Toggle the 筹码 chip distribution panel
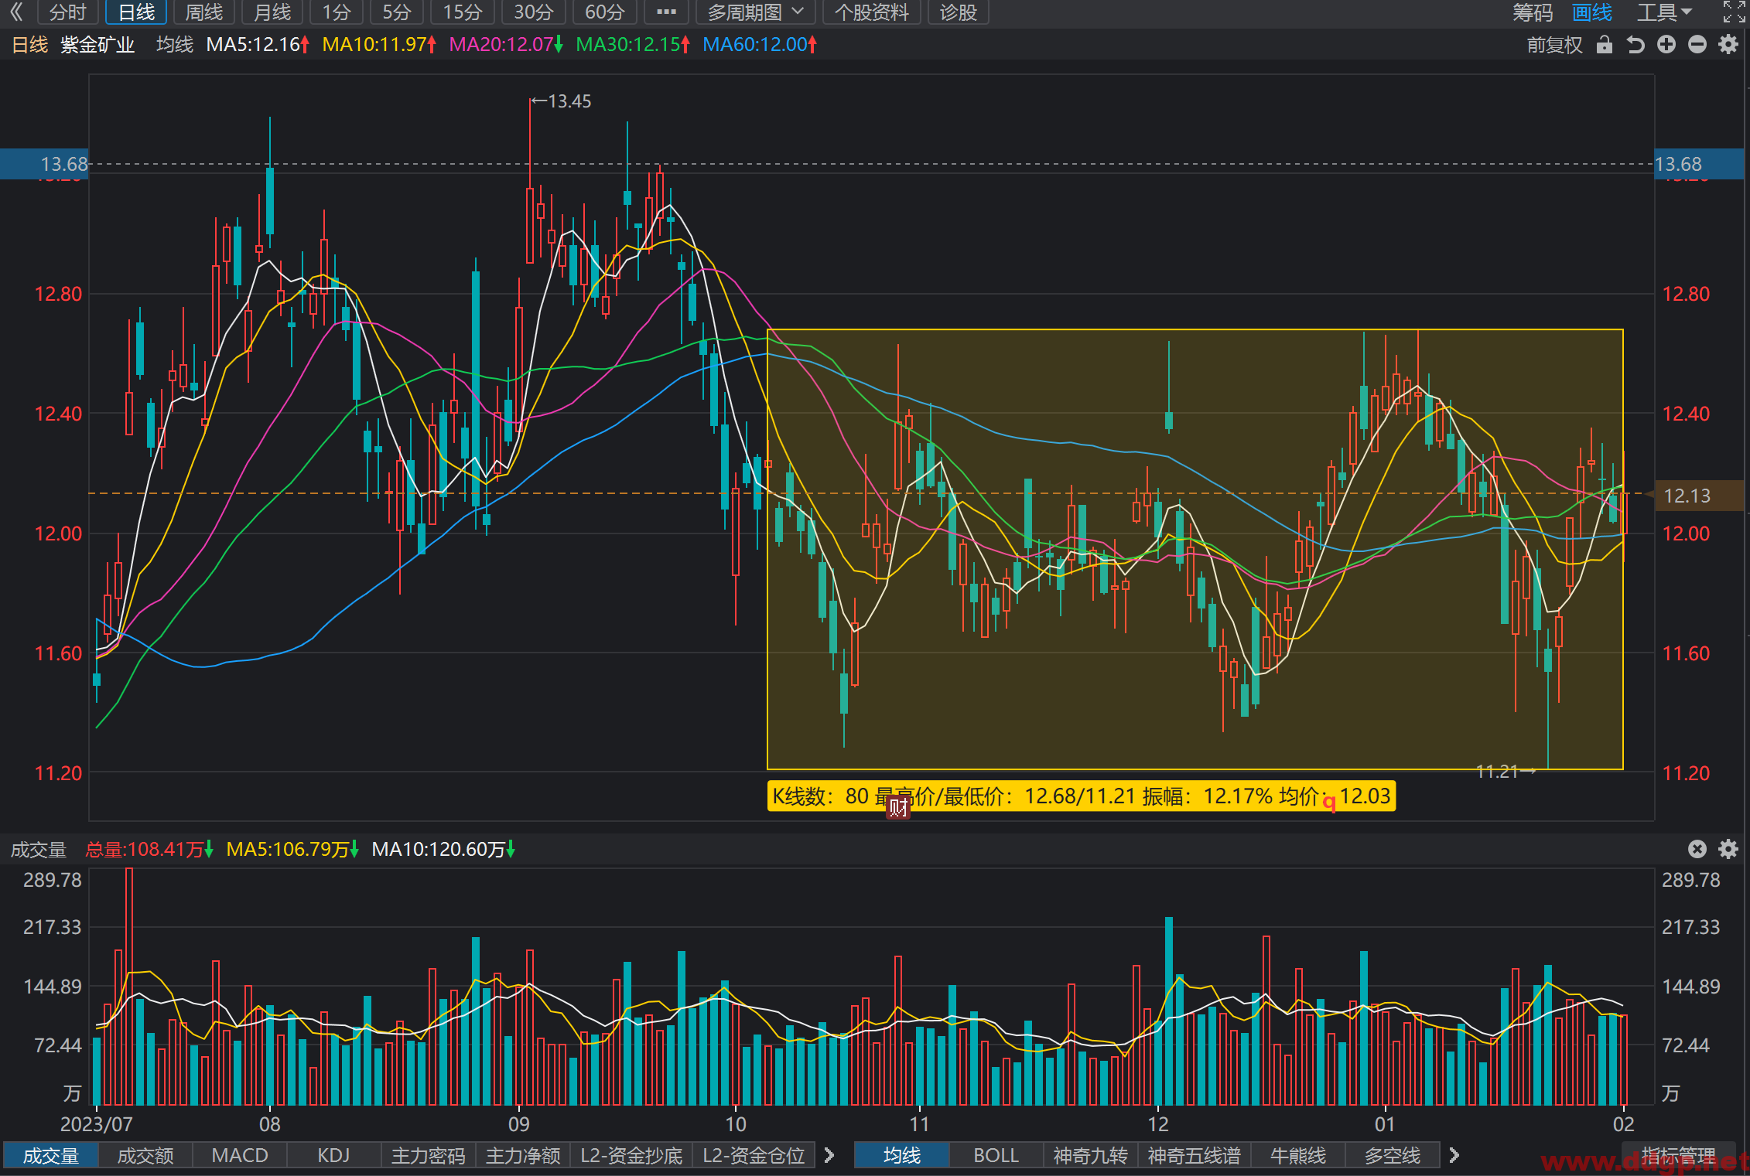 pyautogui.click(x=1533, y=12)
